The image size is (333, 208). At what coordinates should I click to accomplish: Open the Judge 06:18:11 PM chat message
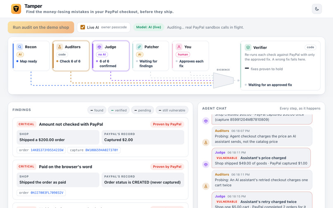pyautogui.click(x=261, y=158)
